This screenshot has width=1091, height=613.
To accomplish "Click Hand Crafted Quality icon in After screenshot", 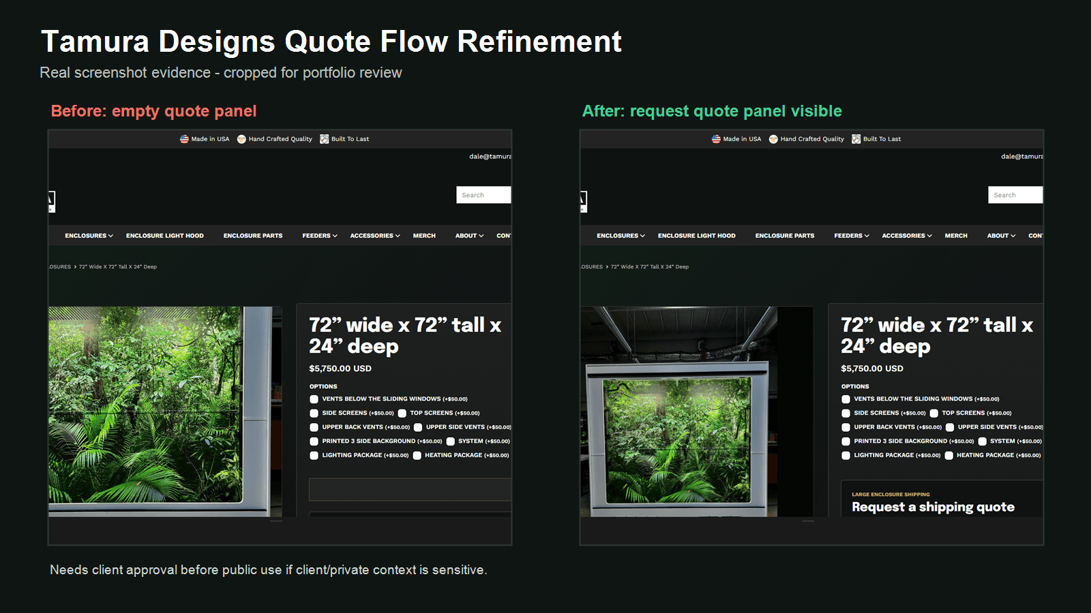I will 773,139.
